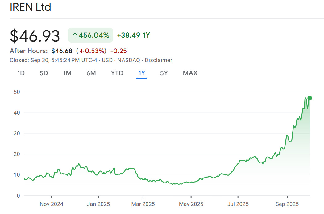
Task: Select the active 1Y tab
Action: click(142, 73)
